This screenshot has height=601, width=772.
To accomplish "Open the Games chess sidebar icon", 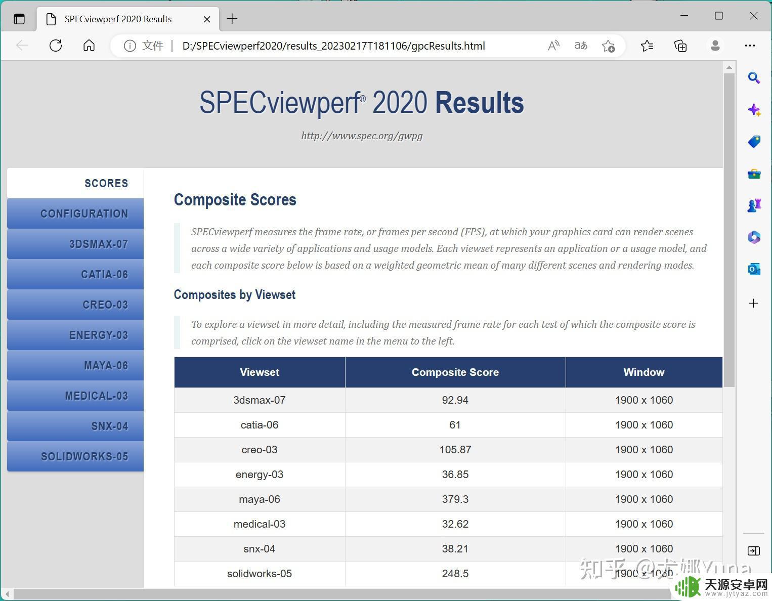I will (x=754, y=205).
